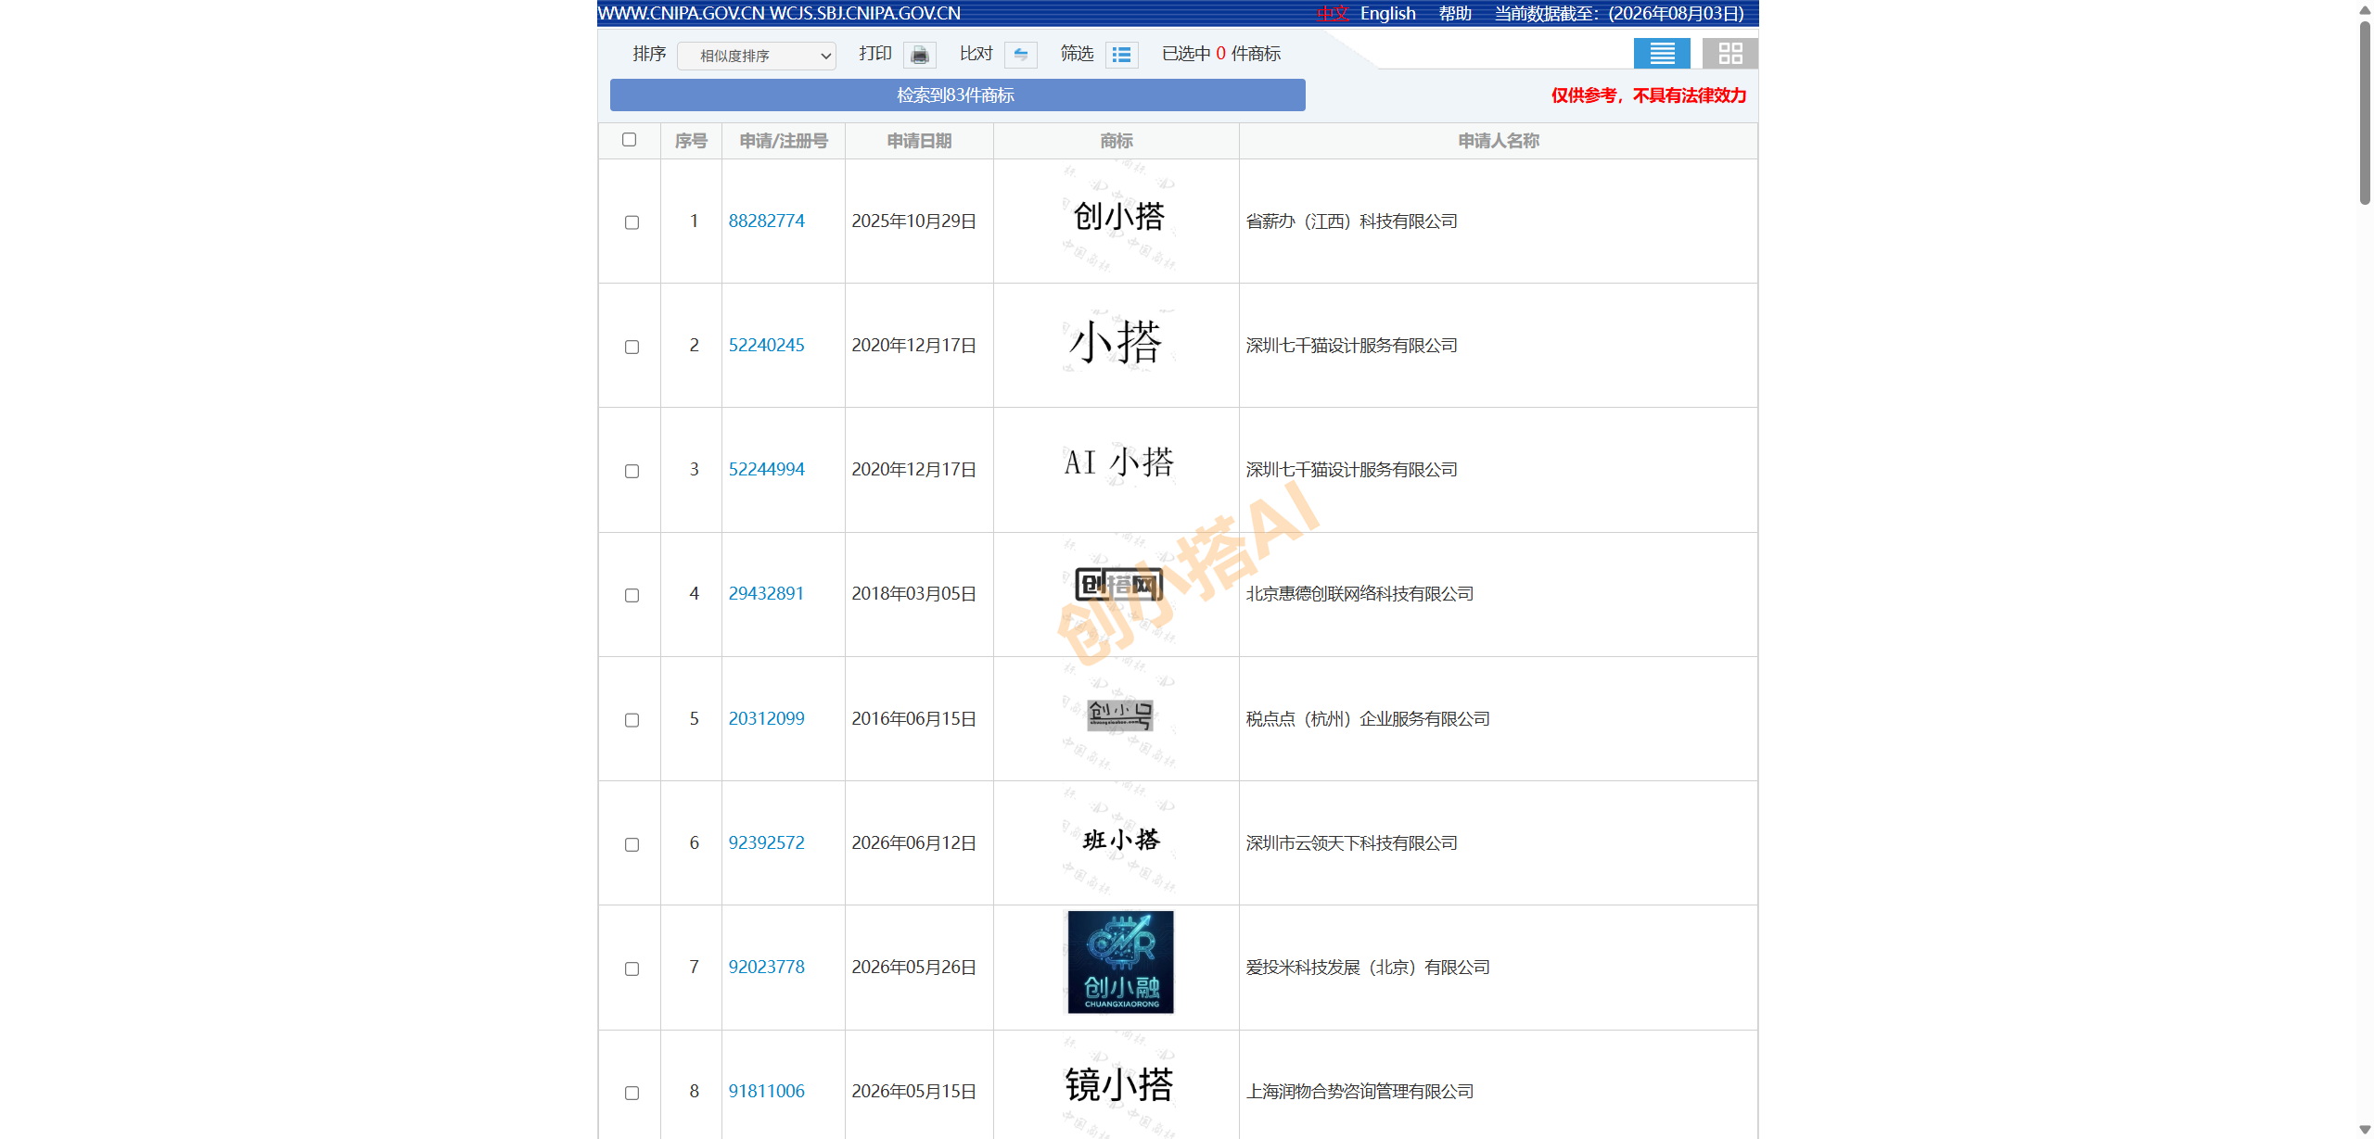This screenshot has width=2374, height=1139.
Task: Open the 相似度排序 sort dropdown
Action: (757, 56)
